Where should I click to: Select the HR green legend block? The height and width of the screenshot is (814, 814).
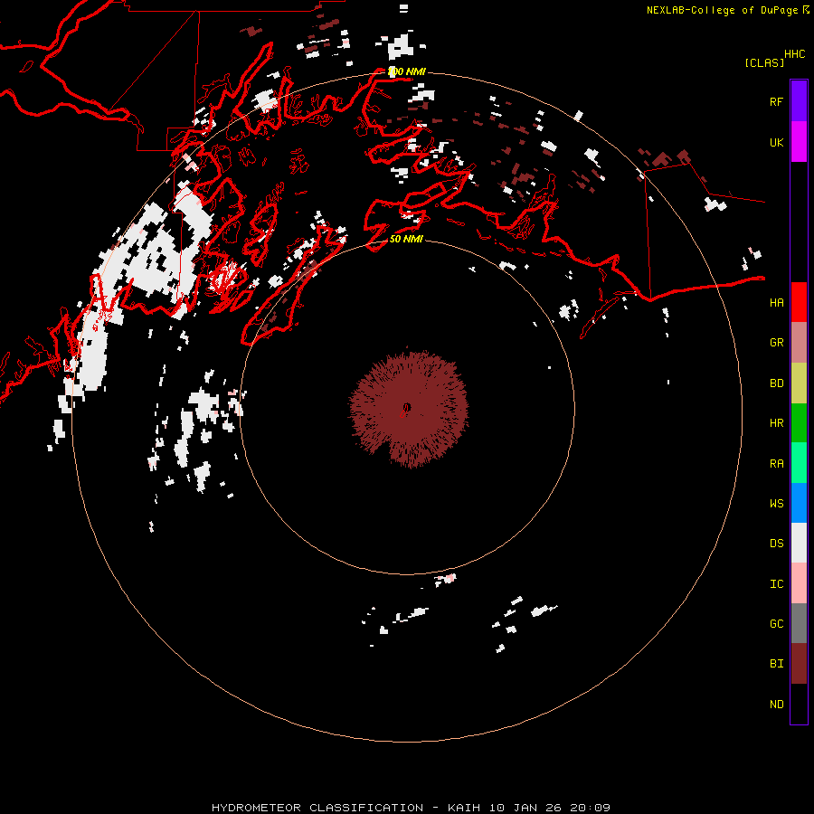click(799, 423)
